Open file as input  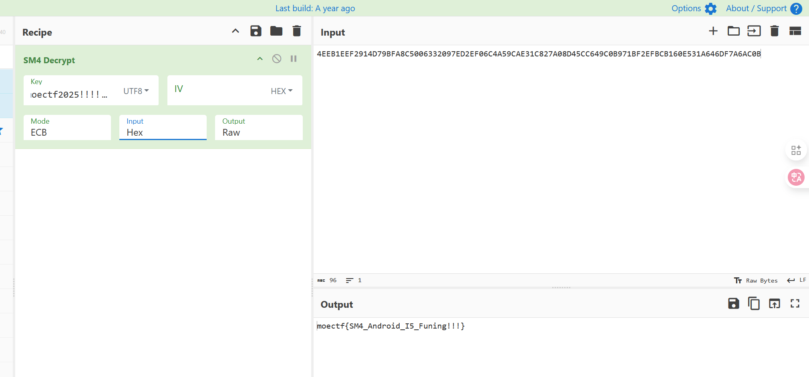coord(754,31)
